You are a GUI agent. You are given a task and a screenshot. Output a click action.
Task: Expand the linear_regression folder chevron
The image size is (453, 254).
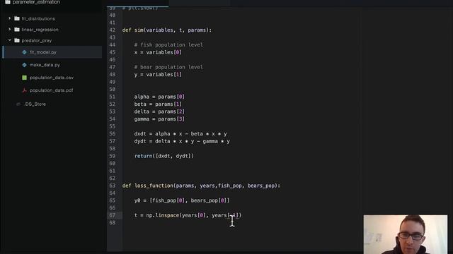tap(9, 30)
